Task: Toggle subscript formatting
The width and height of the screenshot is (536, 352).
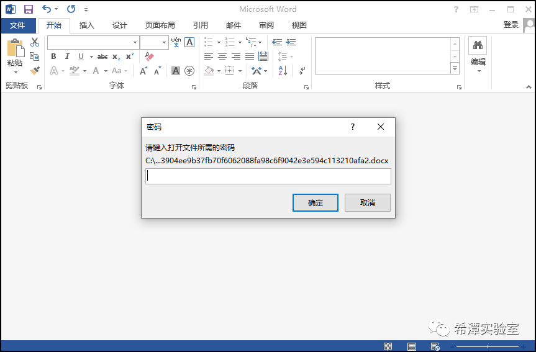Action: [x=116, y=56]
